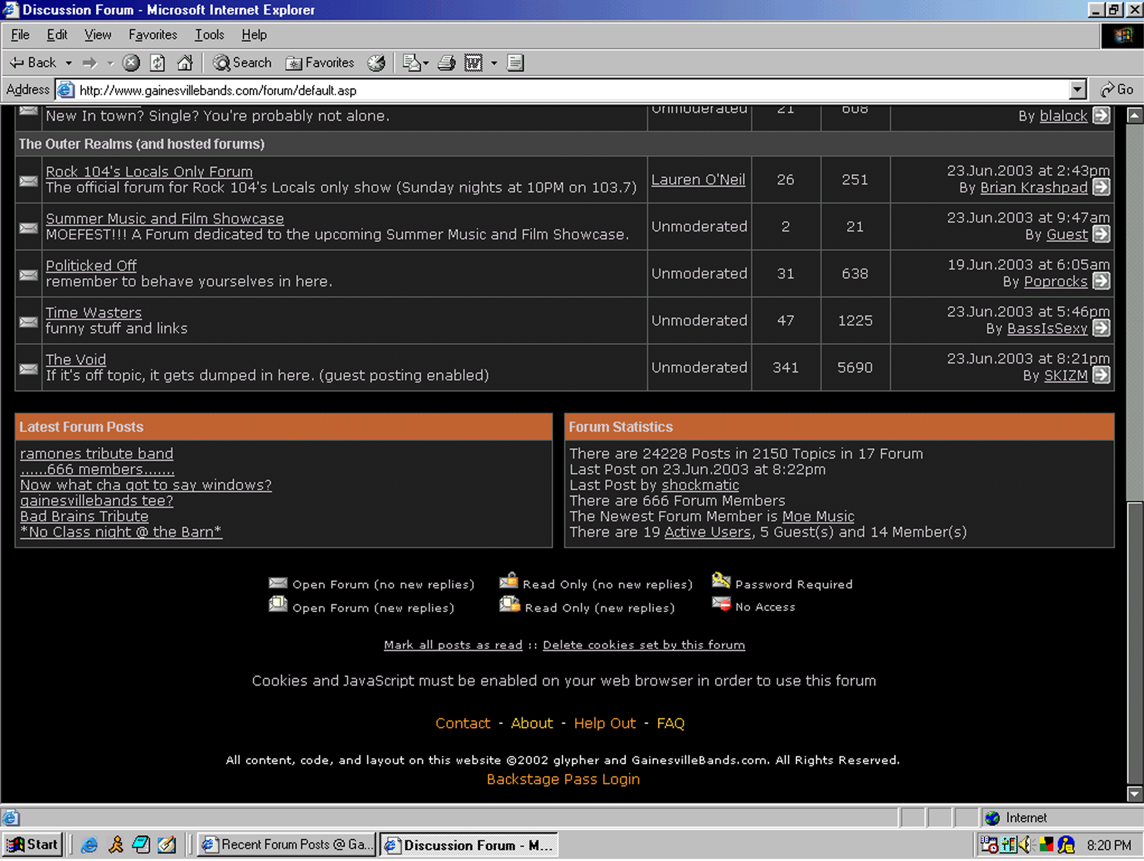This screenshot has width=1144, height=861.
Task: Open the Edit menu
Action: pyautogui.click(x=57, y=35)
